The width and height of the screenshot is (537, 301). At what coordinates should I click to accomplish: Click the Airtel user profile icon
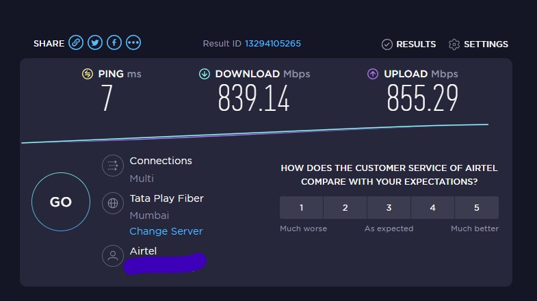pyautogui.click(x=113, y=256)
